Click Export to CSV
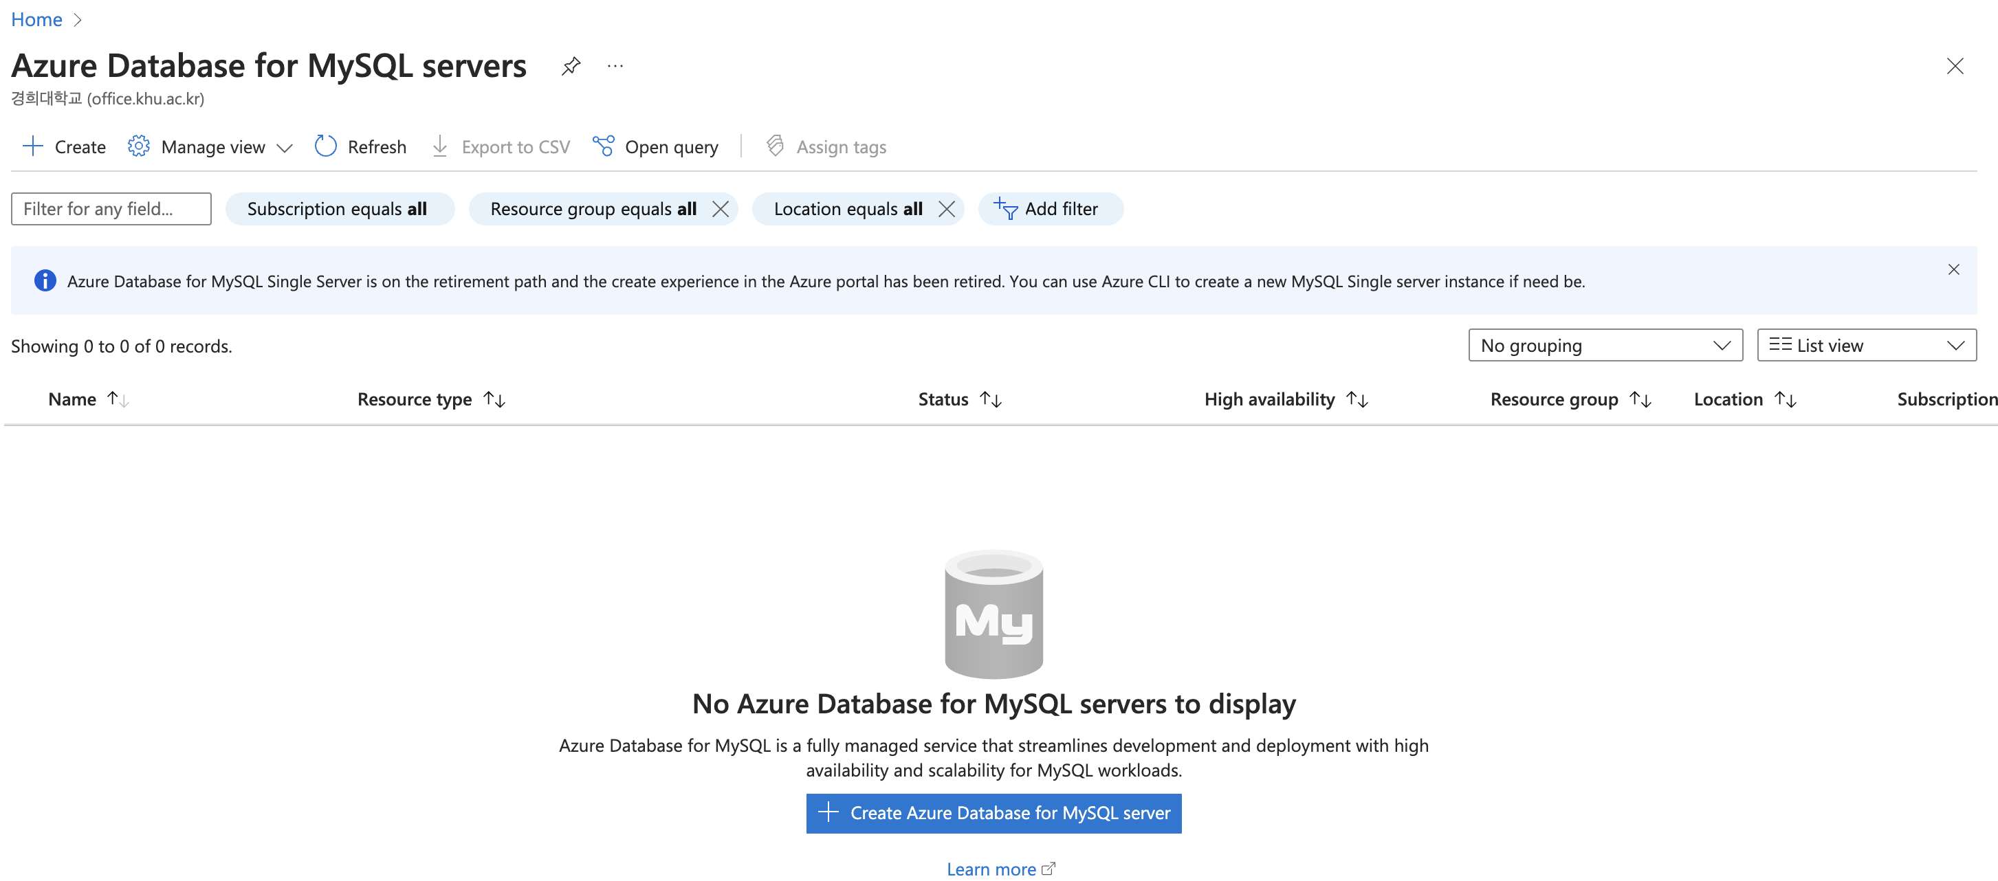This screenshot has width=1998, height=881. pos(501,146)
